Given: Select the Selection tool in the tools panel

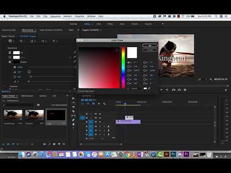Looking at the screenshot, I should point(73,99).
